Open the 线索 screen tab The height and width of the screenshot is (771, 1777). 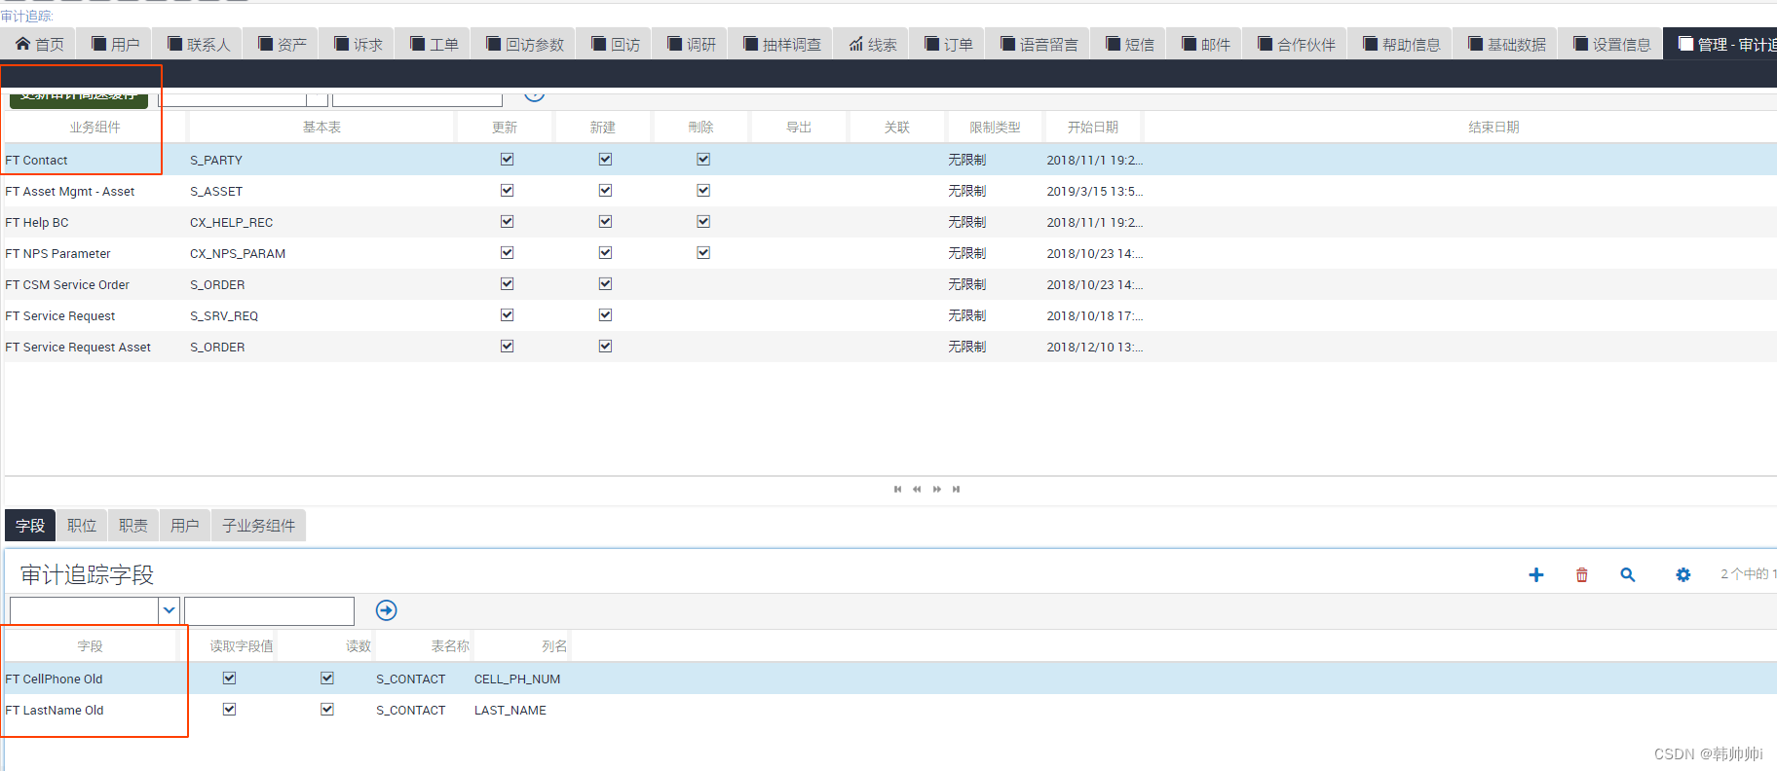click(x=873, y=44)
